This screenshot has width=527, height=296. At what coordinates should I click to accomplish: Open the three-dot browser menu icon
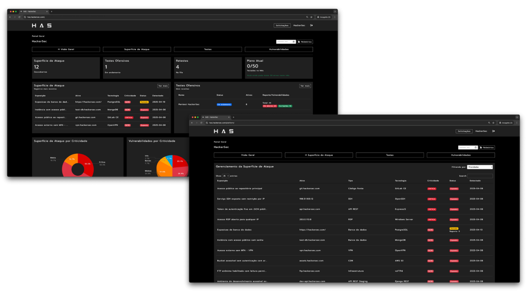[516, 123]
